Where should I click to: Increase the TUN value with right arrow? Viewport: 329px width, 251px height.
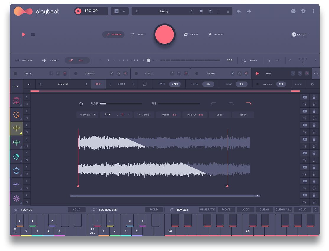(128, 115)
